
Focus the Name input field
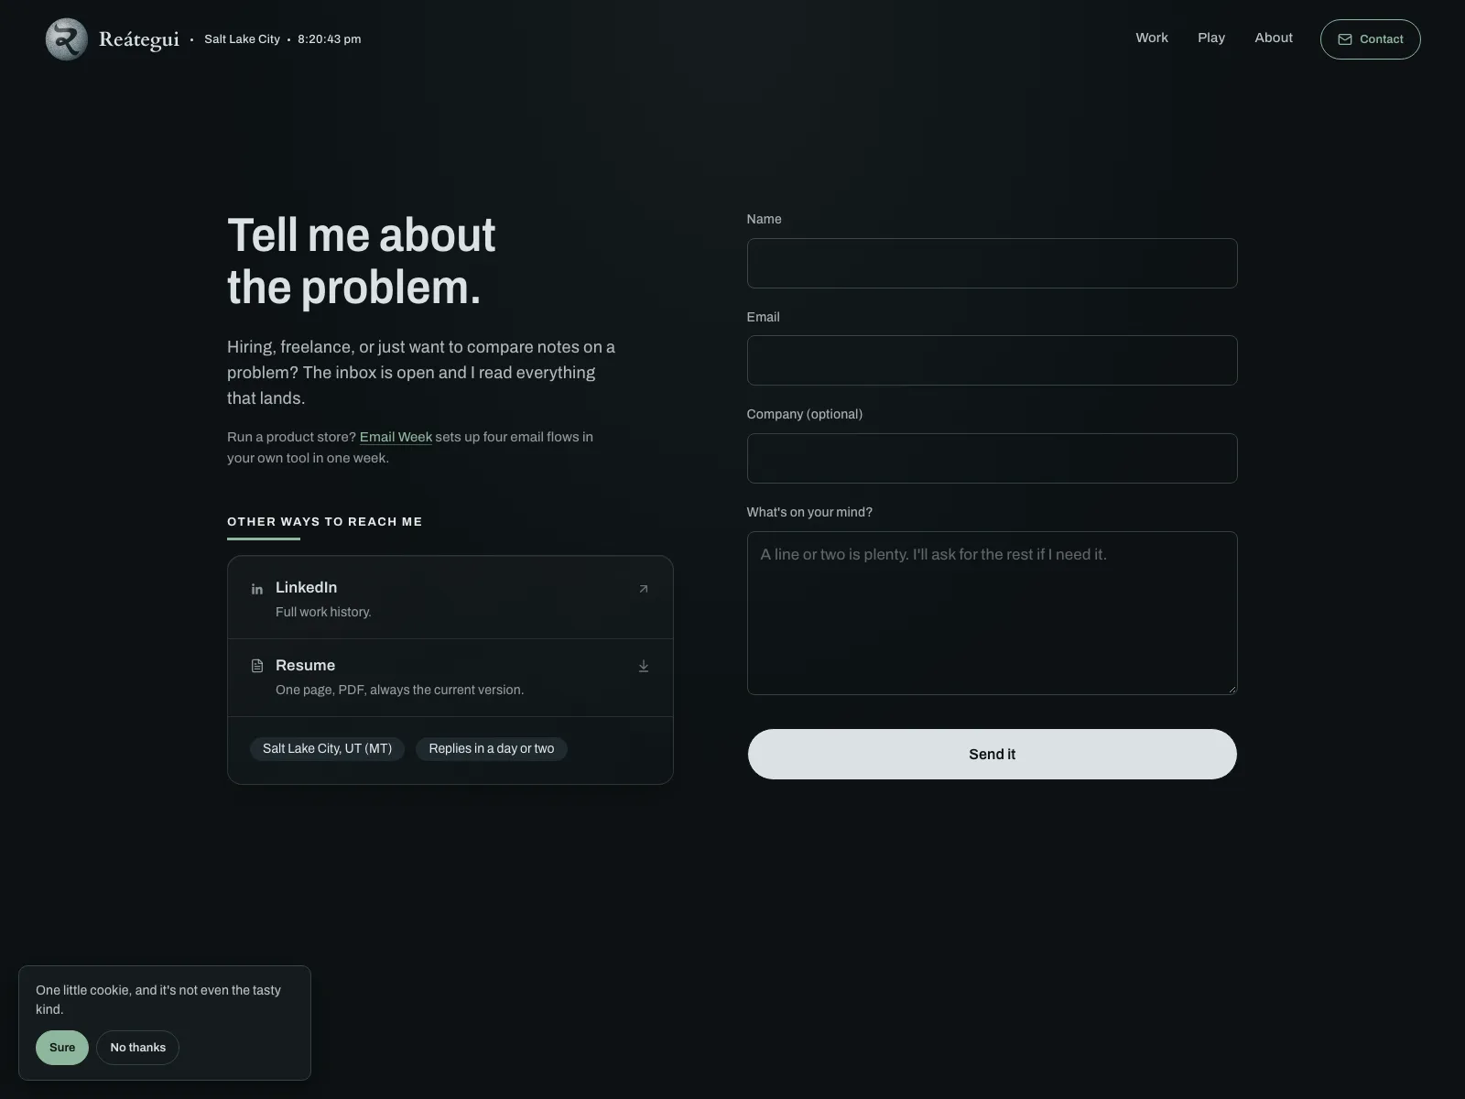(x=992, y=263)
